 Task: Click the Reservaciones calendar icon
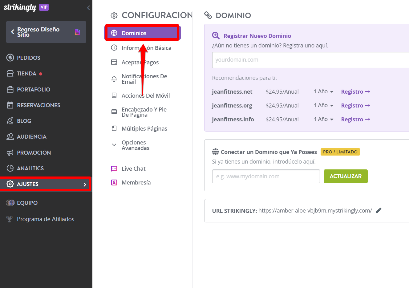tap(10, 105)
